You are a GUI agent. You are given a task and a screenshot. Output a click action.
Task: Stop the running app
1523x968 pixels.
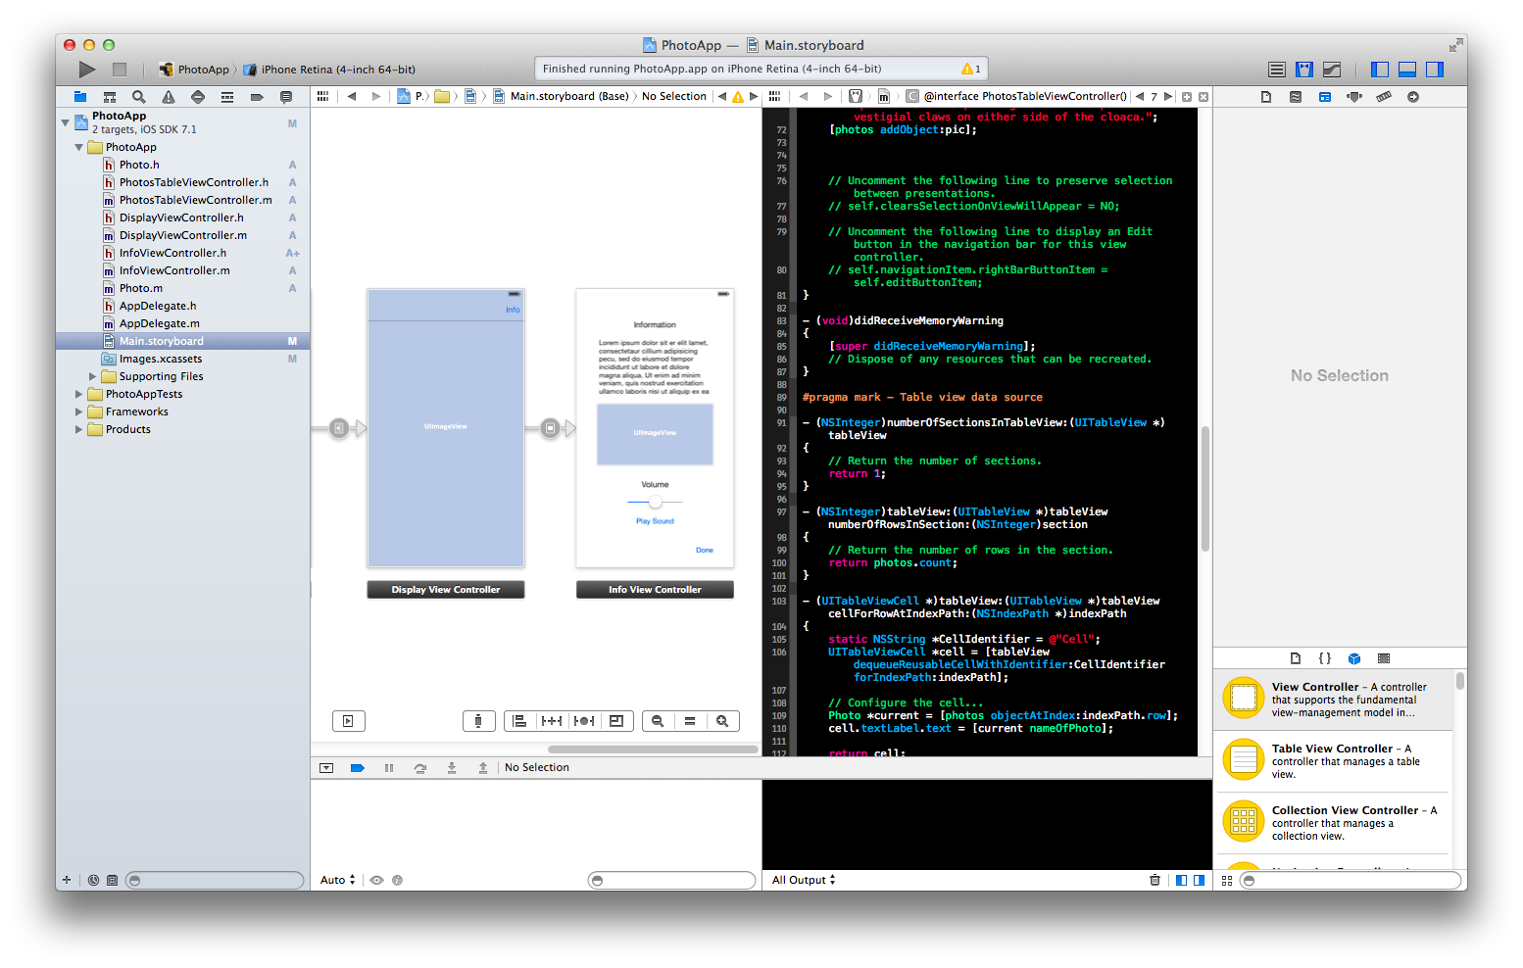pos(120,70)
